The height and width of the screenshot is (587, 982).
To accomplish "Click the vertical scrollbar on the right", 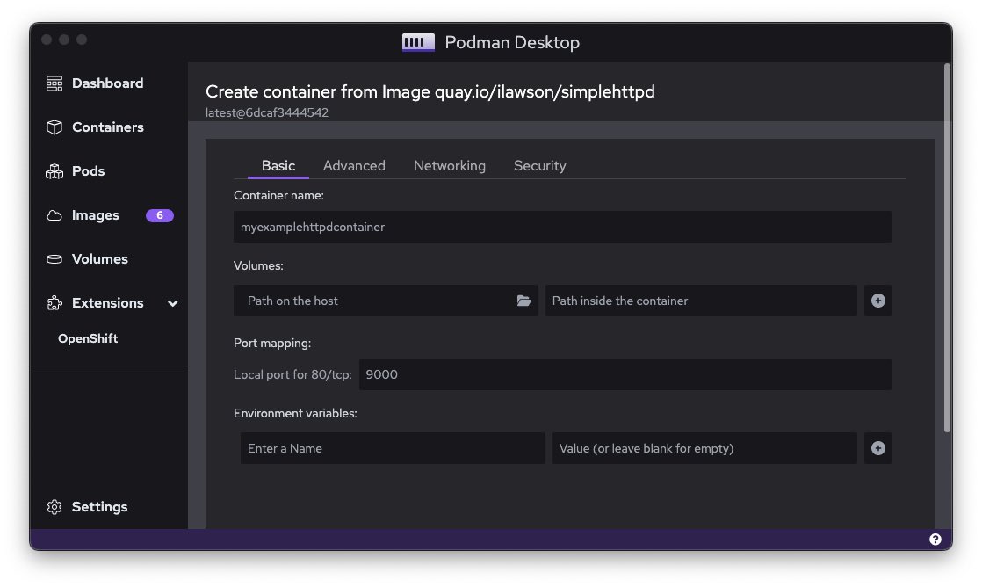I will tap(947, 246).
